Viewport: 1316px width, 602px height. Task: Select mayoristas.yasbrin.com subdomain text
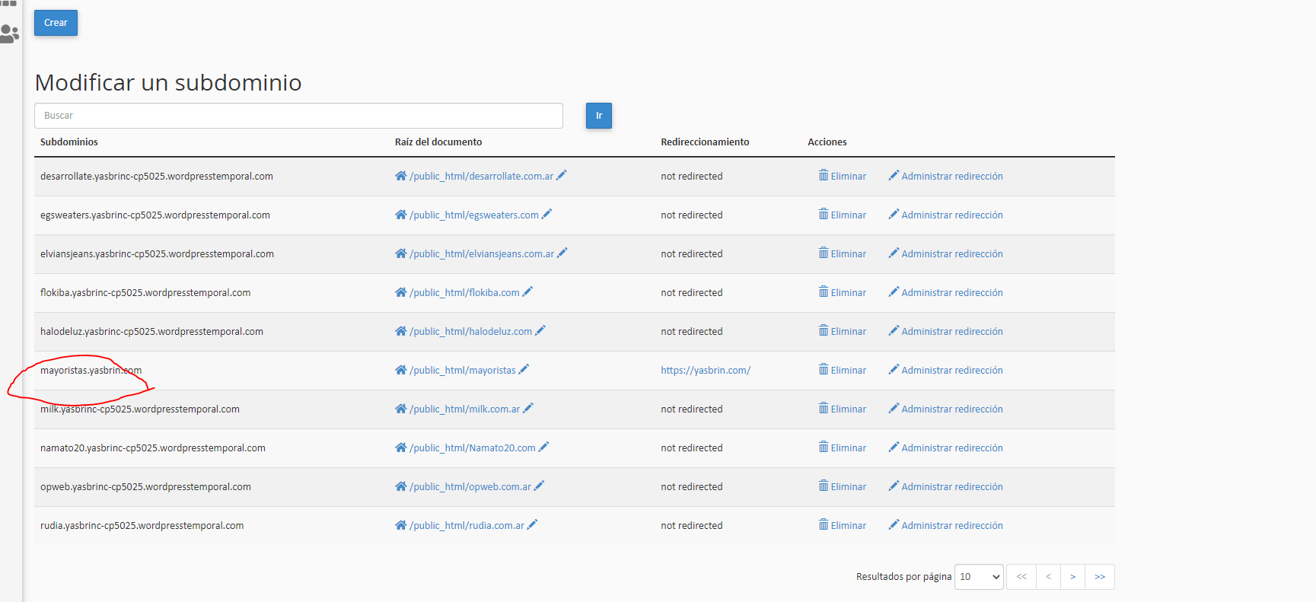click(91, 371)
